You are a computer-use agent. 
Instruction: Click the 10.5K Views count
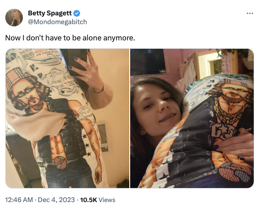[98, 200]
